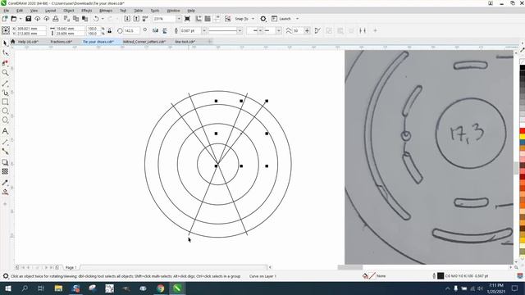The image size is (525, 295).
Task: Open the Bitmaps menu
Action: coord(106,11)
